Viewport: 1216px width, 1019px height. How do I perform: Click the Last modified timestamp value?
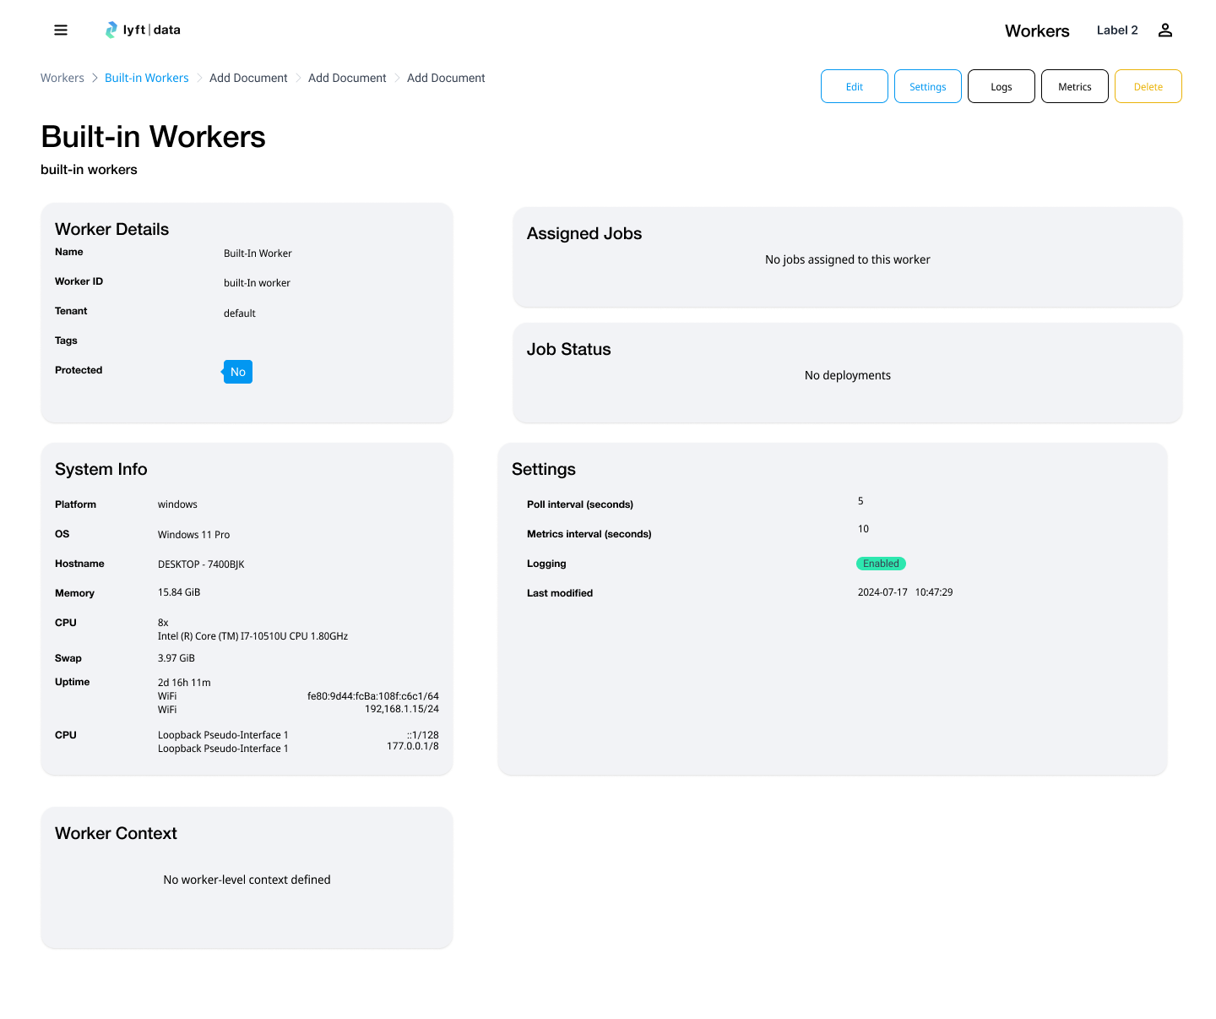[x=904, y=592]
